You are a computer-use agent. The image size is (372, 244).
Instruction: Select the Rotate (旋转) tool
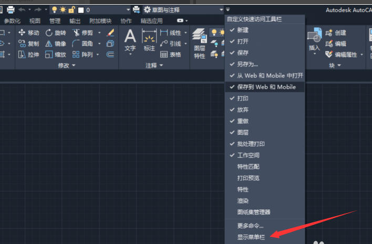tap(56, 33)
